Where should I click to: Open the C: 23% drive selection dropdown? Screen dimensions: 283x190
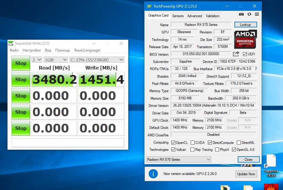(x=97, y=60)
